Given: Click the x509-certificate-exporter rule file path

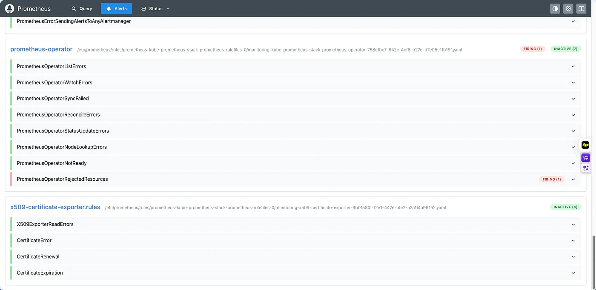Looking at the screenshot, I should (x=275, y=208).
